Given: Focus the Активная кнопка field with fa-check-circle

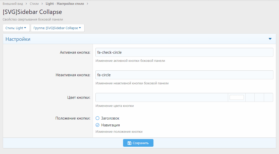Looking at the screenshot, I should [184, 52].
